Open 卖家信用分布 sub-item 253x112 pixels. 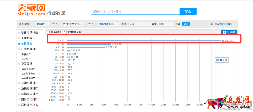click(28, 78)
